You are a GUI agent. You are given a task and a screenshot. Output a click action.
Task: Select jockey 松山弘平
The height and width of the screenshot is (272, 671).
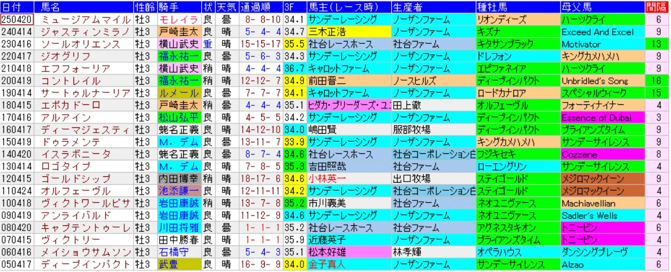[179, 118]
